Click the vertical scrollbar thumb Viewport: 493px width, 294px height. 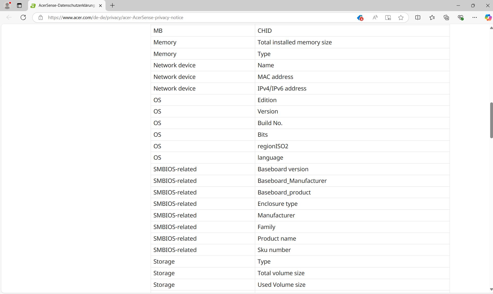(x=491, y=120)
